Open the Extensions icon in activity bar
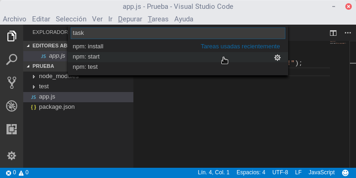 12,129
